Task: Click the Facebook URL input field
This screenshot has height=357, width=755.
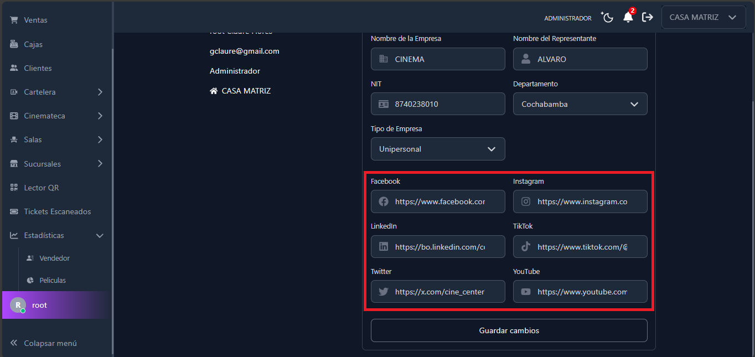Action: tap(439, 201)
